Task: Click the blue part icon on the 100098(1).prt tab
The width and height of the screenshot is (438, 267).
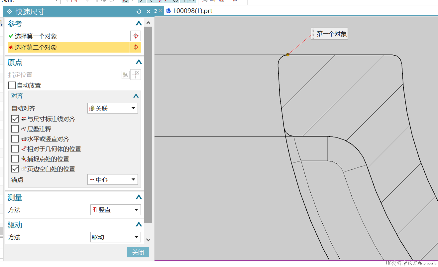Action: click(169, 11)
